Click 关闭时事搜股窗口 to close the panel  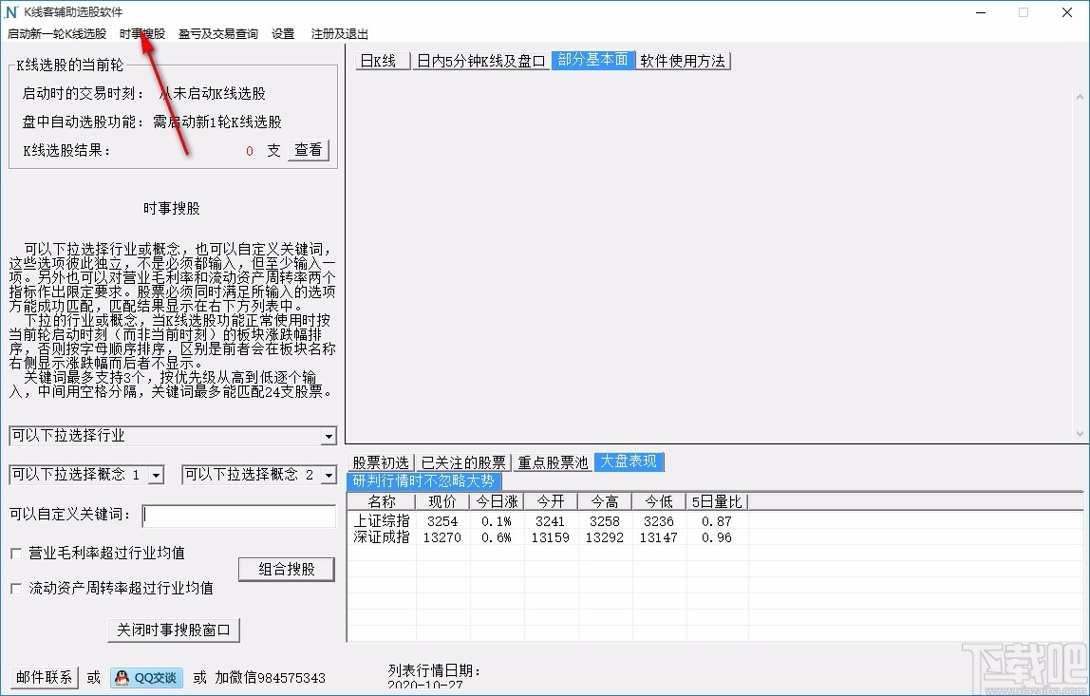point(173,630)
